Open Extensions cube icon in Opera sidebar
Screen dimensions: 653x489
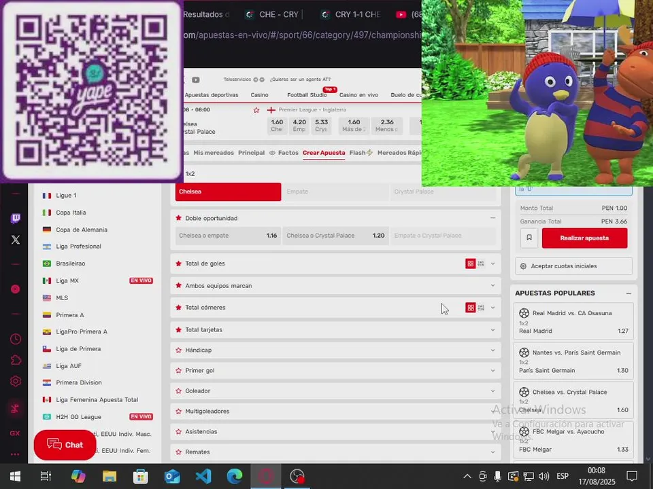(16, 360)
